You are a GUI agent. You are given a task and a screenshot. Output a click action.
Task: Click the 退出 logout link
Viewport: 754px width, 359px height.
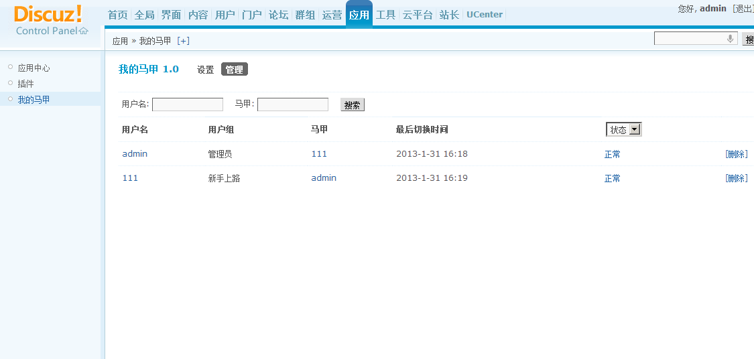[x=743, y=9]
